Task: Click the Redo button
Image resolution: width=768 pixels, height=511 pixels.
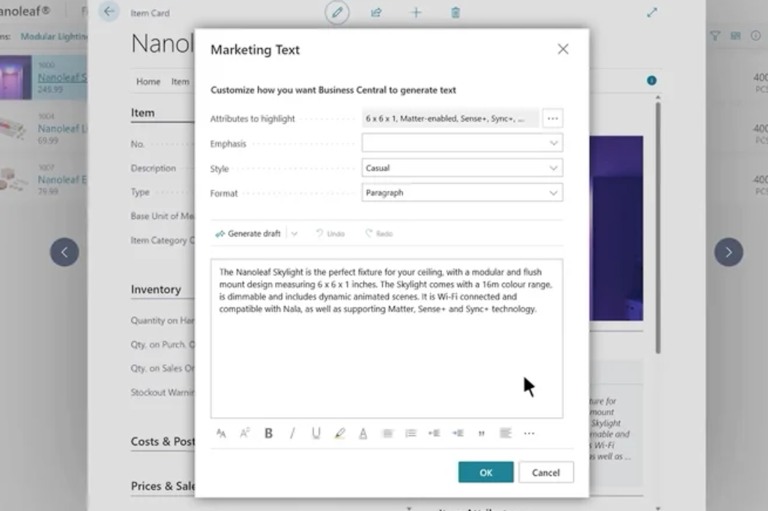Action: tap(379, 233)
